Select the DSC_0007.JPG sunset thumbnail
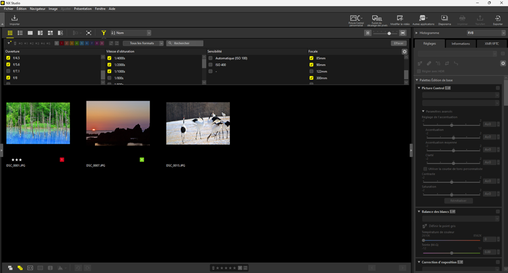The image size is (508, 273). 118,123
